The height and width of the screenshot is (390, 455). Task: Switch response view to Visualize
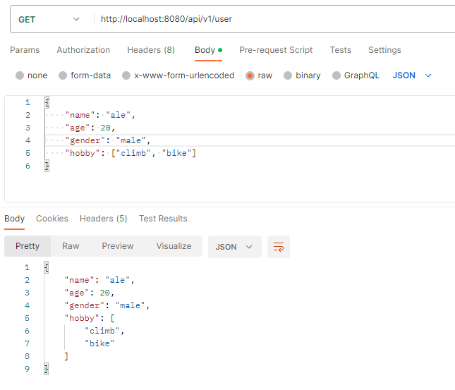174,246
